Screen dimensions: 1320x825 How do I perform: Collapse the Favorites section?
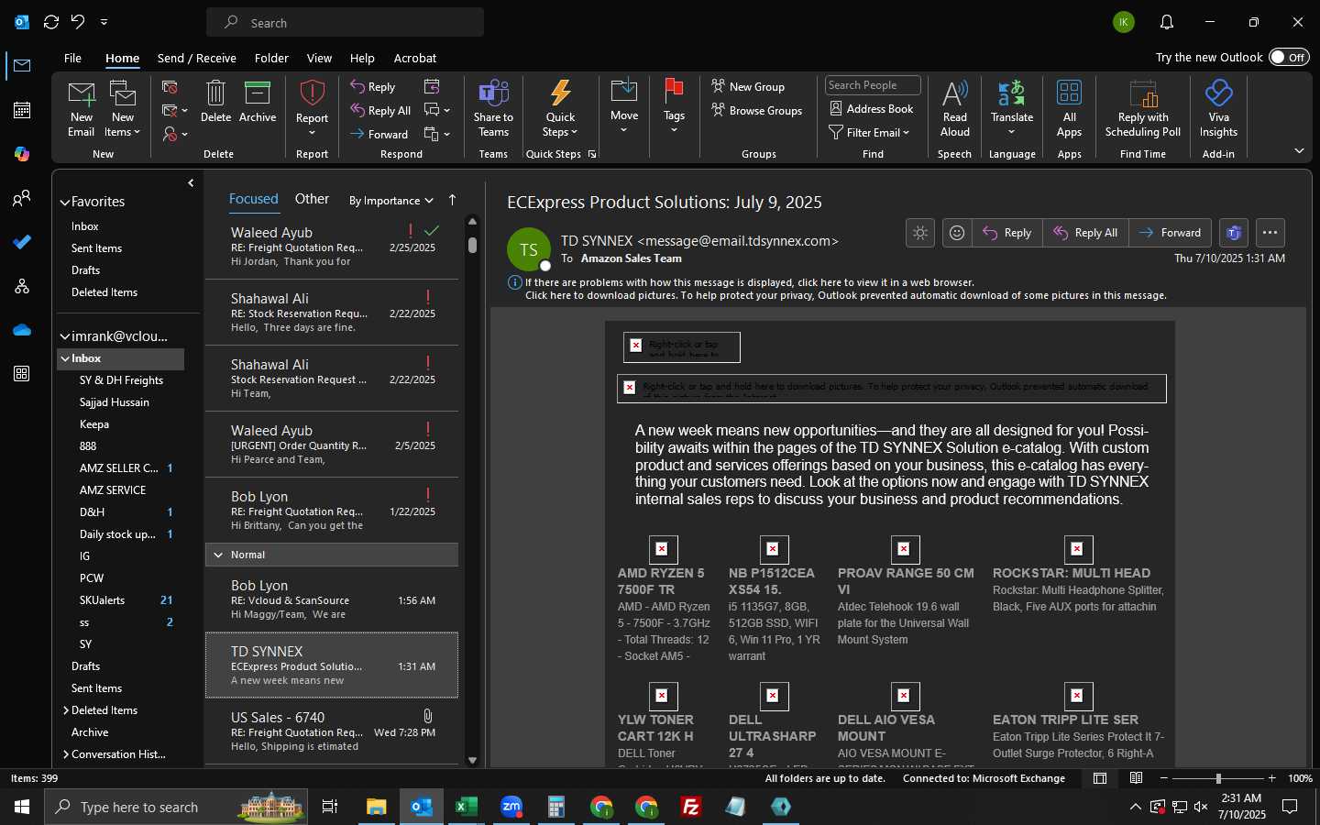65,203
